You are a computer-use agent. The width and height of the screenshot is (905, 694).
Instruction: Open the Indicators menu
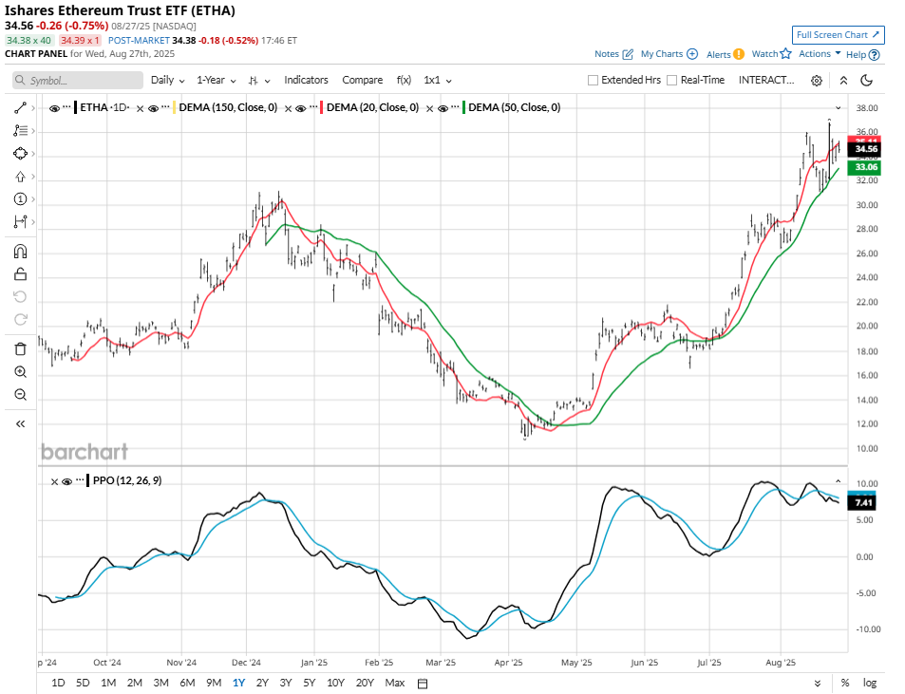click(306, 80)
